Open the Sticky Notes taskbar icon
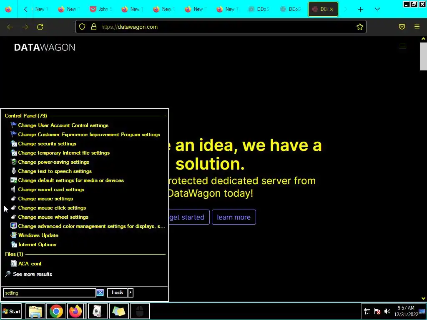 (x=118, y=312)
